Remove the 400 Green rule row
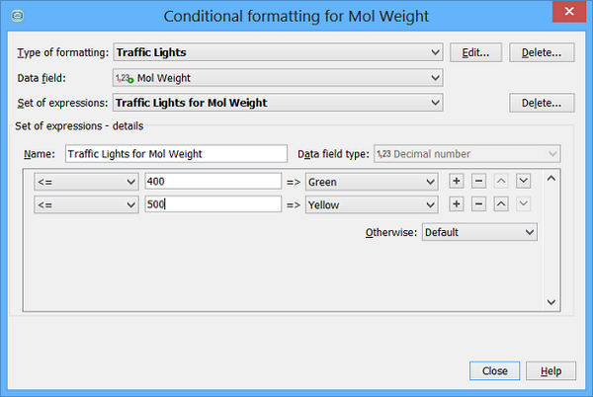The width and height of the screenshot is (593, 397). pos(478,182)
